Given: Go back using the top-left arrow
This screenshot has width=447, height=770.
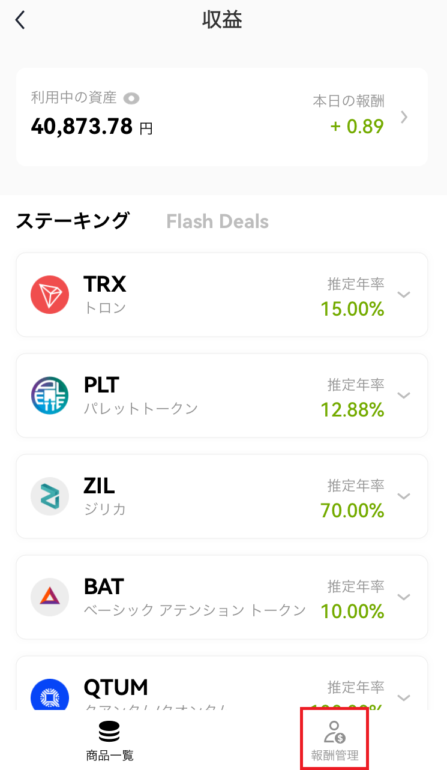Looking at the screenshot, I should coord(20,20).
